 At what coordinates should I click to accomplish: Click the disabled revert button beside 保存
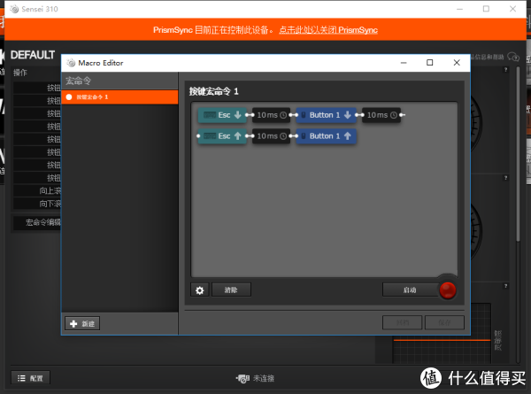(403, 322)
